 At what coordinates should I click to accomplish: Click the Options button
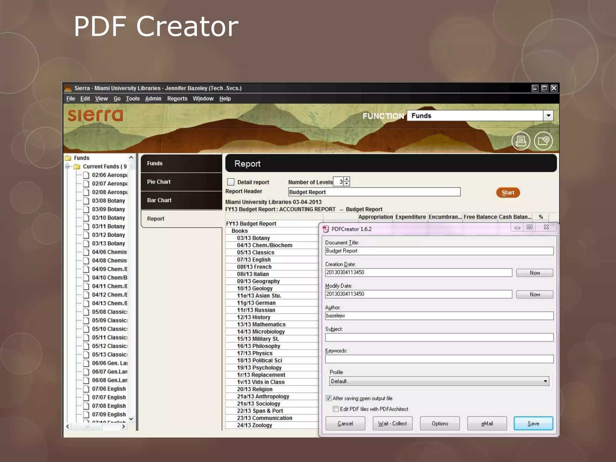coord(440,423)
